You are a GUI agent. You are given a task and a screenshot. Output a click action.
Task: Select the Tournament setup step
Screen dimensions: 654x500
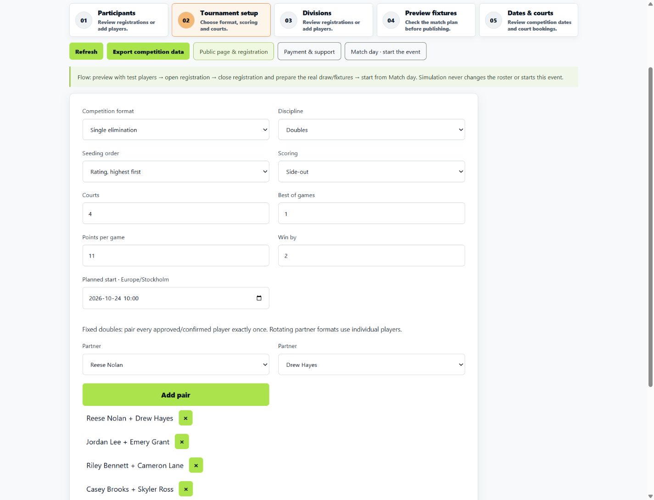coord(221,20)
